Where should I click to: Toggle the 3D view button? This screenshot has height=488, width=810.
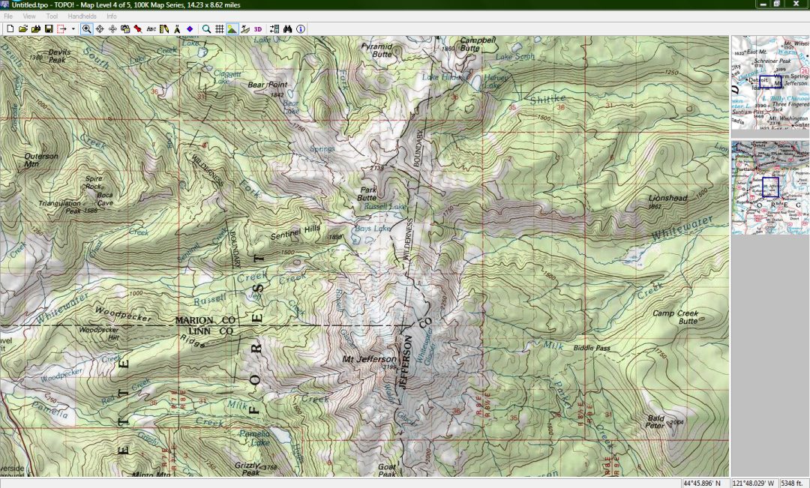(x=258, y=29)
